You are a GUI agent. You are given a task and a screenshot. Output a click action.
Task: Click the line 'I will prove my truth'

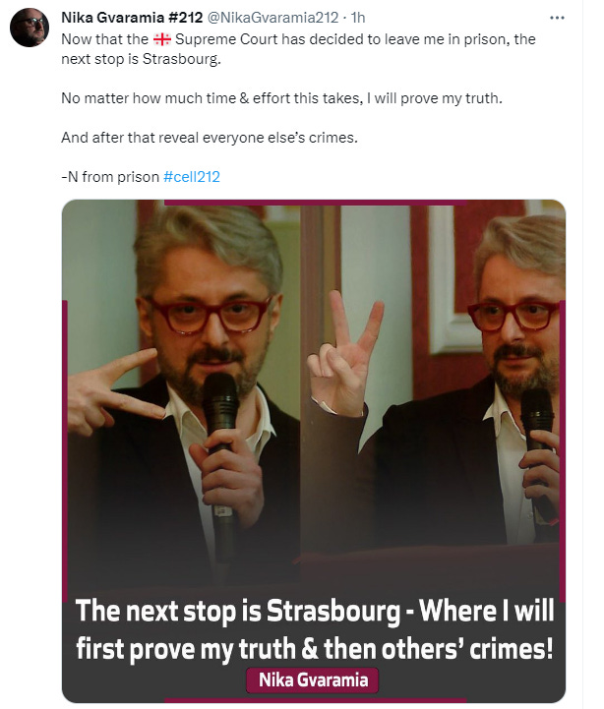pos(281,98)
